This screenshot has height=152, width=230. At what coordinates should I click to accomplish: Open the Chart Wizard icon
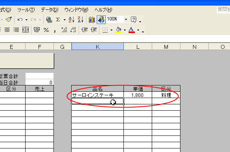(92, 20)
